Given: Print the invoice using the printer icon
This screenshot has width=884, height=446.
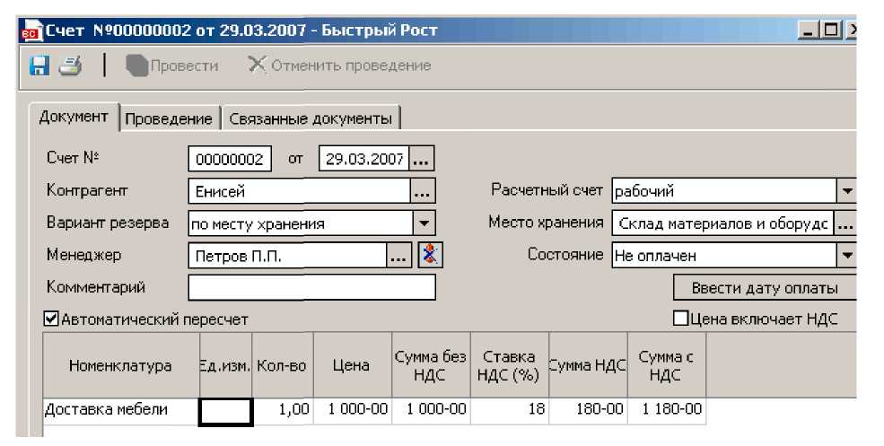Looking at the screenshot, I should point(71,66).
